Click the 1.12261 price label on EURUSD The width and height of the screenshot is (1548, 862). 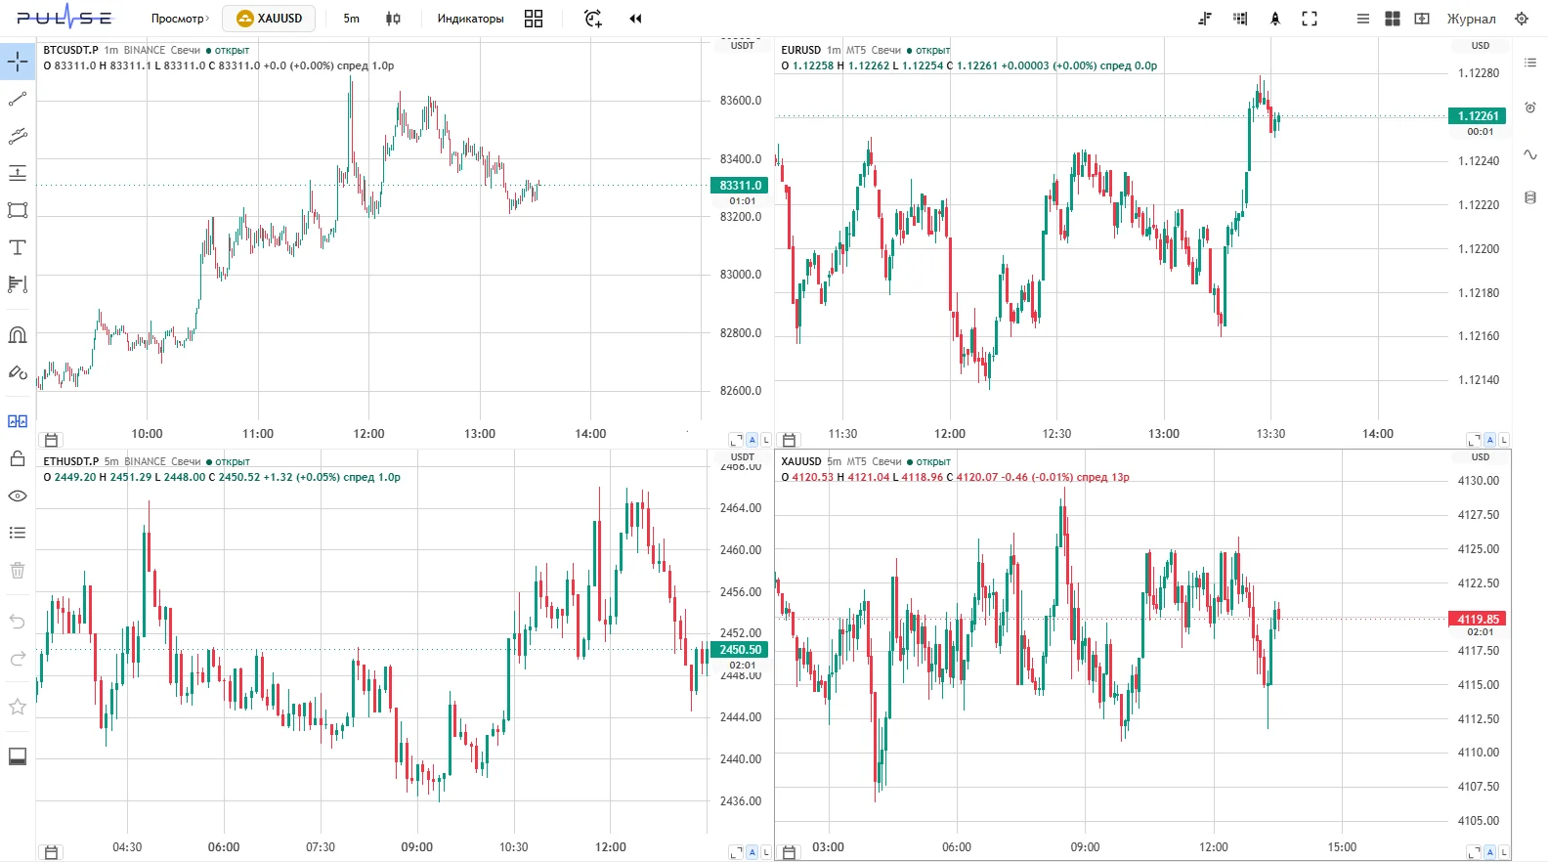(x=1478, y=115)
